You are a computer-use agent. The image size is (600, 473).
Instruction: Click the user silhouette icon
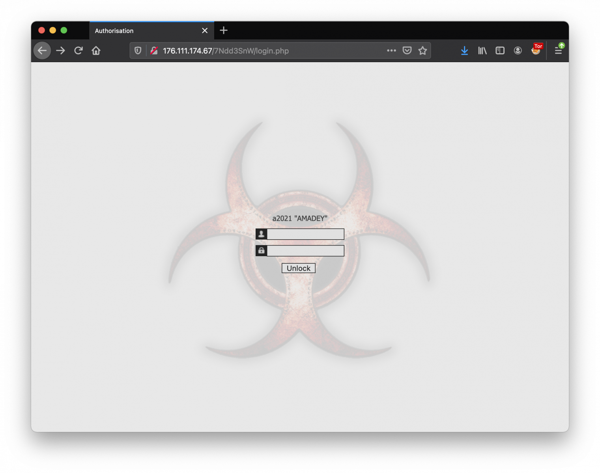261,234
